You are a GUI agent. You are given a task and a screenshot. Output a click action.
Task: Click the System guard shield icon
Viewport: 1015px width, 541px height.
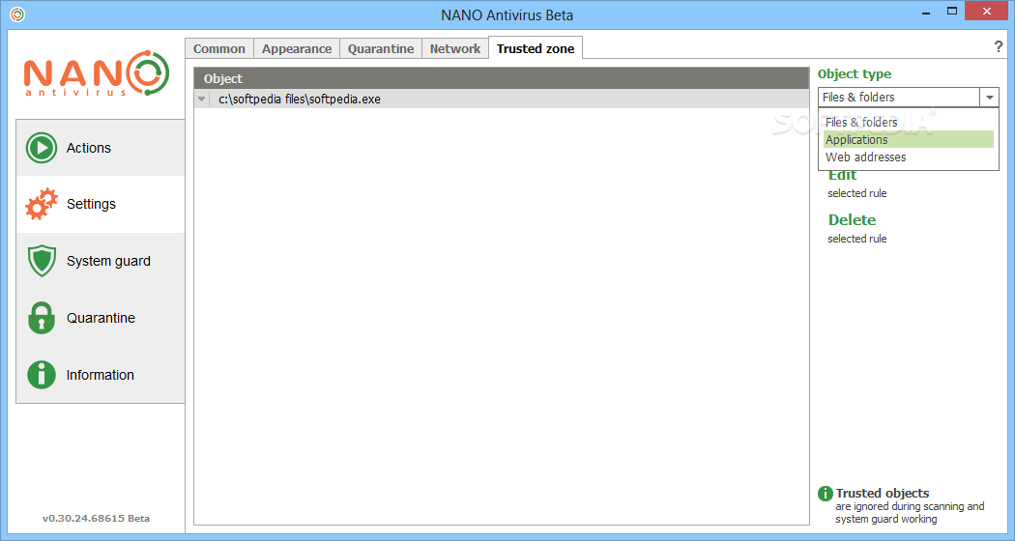pos(43,261)
